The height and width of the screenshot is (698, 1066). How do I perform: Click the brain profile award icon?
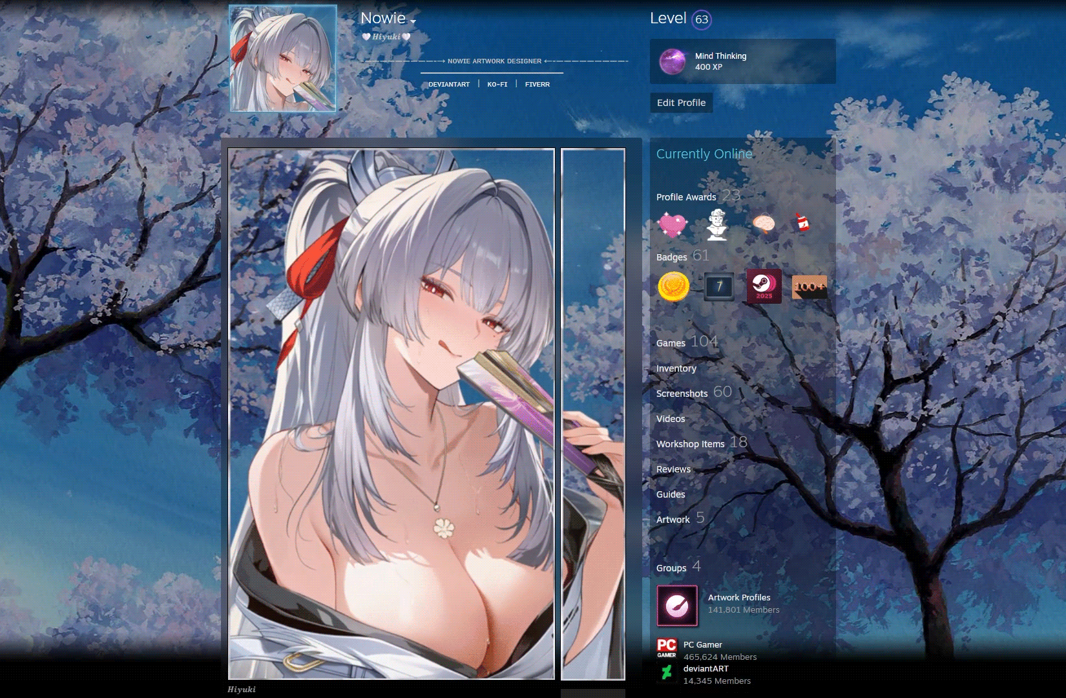(763, 224)
